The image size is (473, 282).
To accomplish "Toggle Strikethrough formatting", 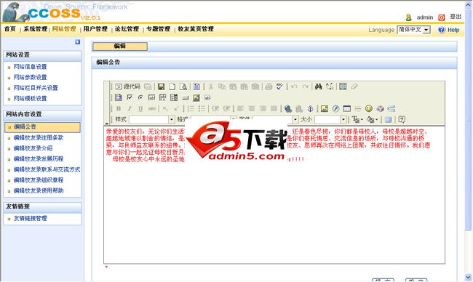I will point(152,109).
